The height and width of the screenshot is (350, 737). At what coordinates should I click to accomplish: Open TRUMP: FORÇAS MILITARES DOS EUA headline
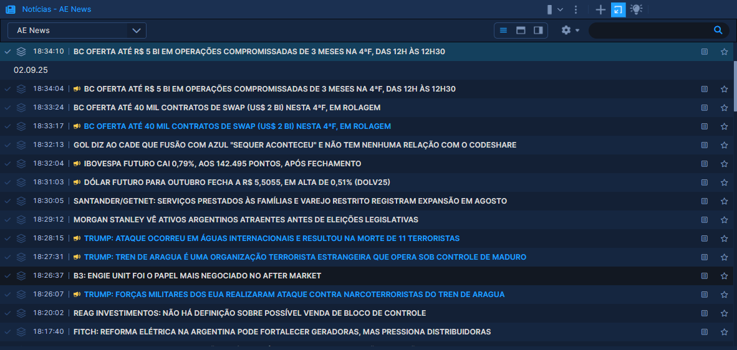pyautogui.click(x=294, y=295)
